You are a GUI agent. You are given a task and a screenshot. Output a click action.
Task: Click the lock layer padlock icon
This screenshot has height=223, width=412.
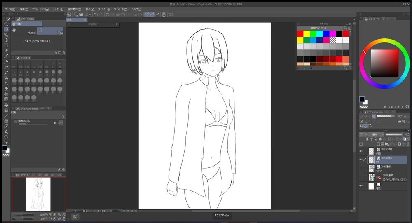(x=380, y=139)
